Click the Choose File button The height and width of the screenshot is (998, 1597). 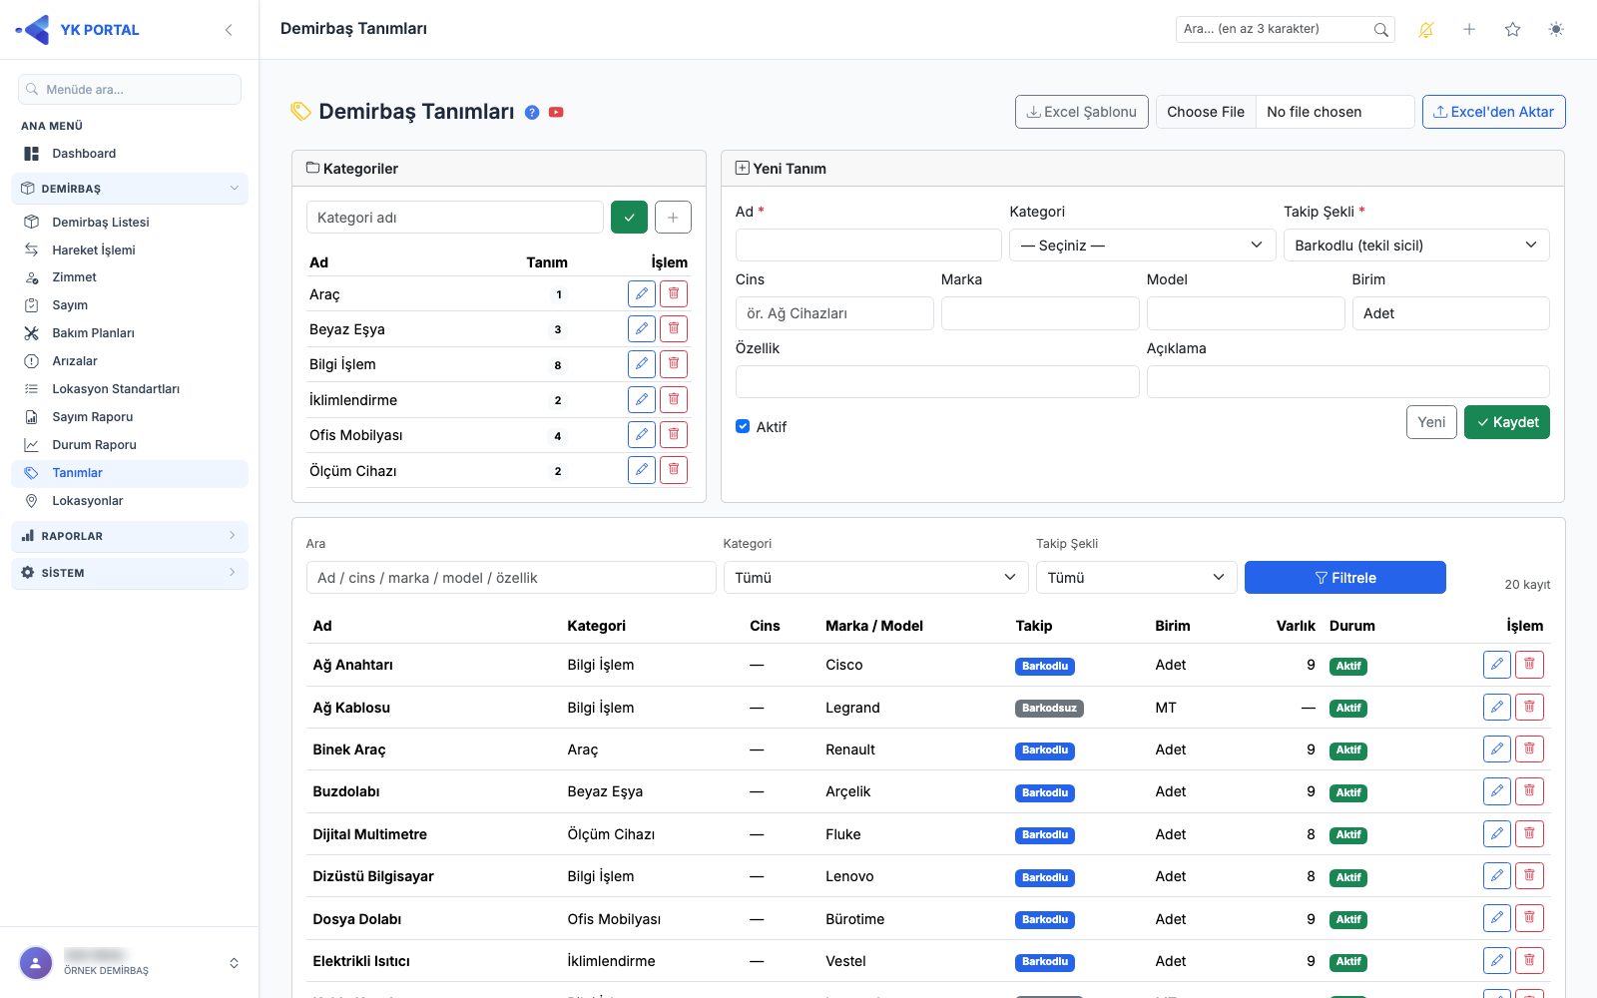[1206, 112]
